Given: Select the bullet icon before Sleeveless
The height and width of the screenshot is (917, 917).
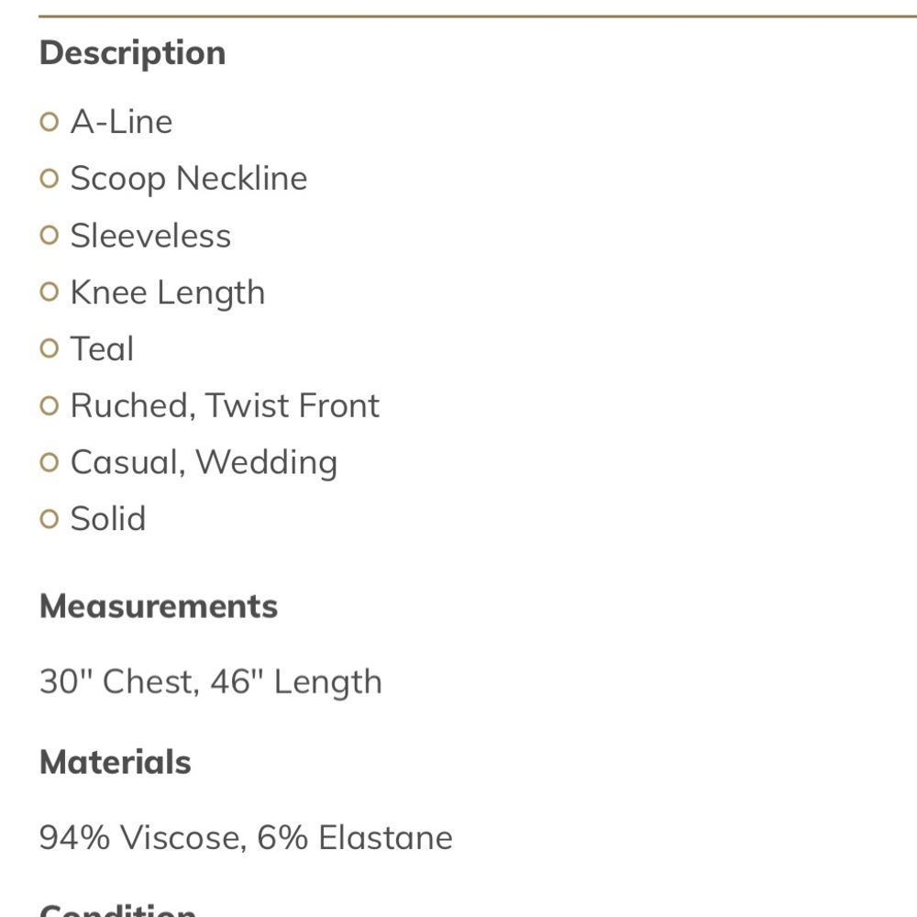Looking at the screenshot, I should pyautogui.click(x=50, y=236).
